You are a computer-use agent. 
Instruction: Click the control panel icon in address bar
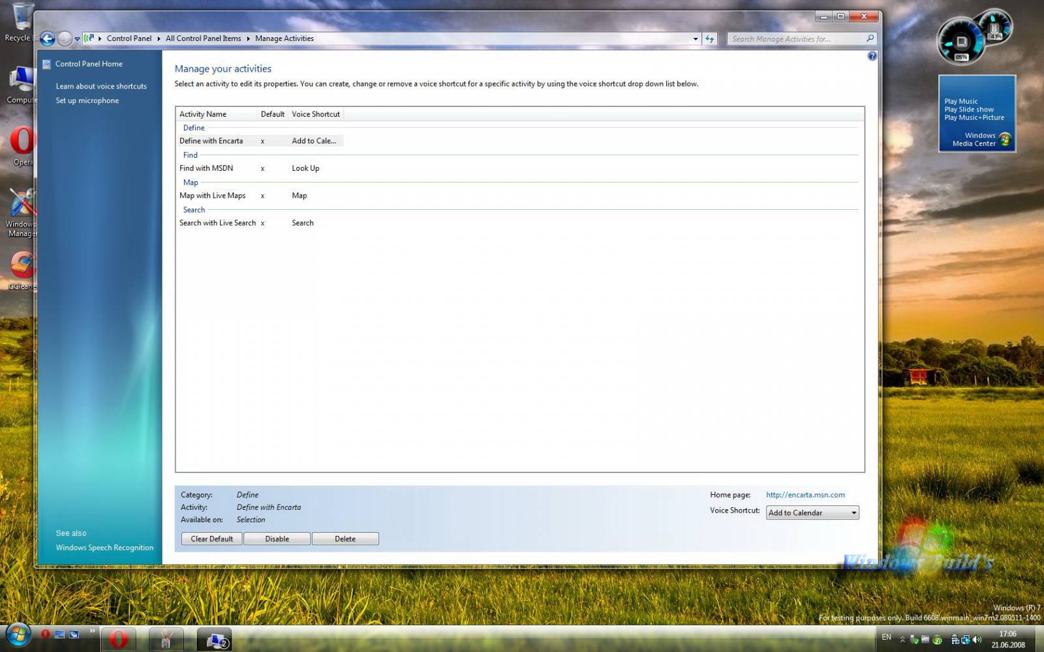coord(89,38)
